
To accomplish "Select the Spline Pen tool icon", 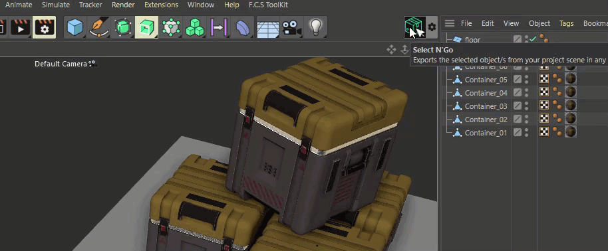I will [98, 27].
